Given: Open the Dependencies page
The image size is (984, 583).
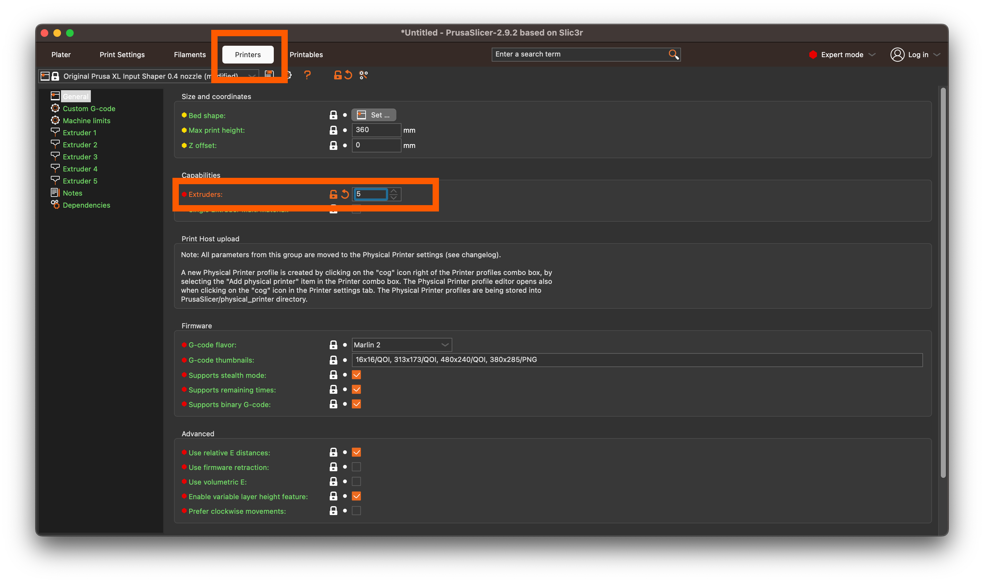Looking at the screenshot, I should (x=86, y=205).
